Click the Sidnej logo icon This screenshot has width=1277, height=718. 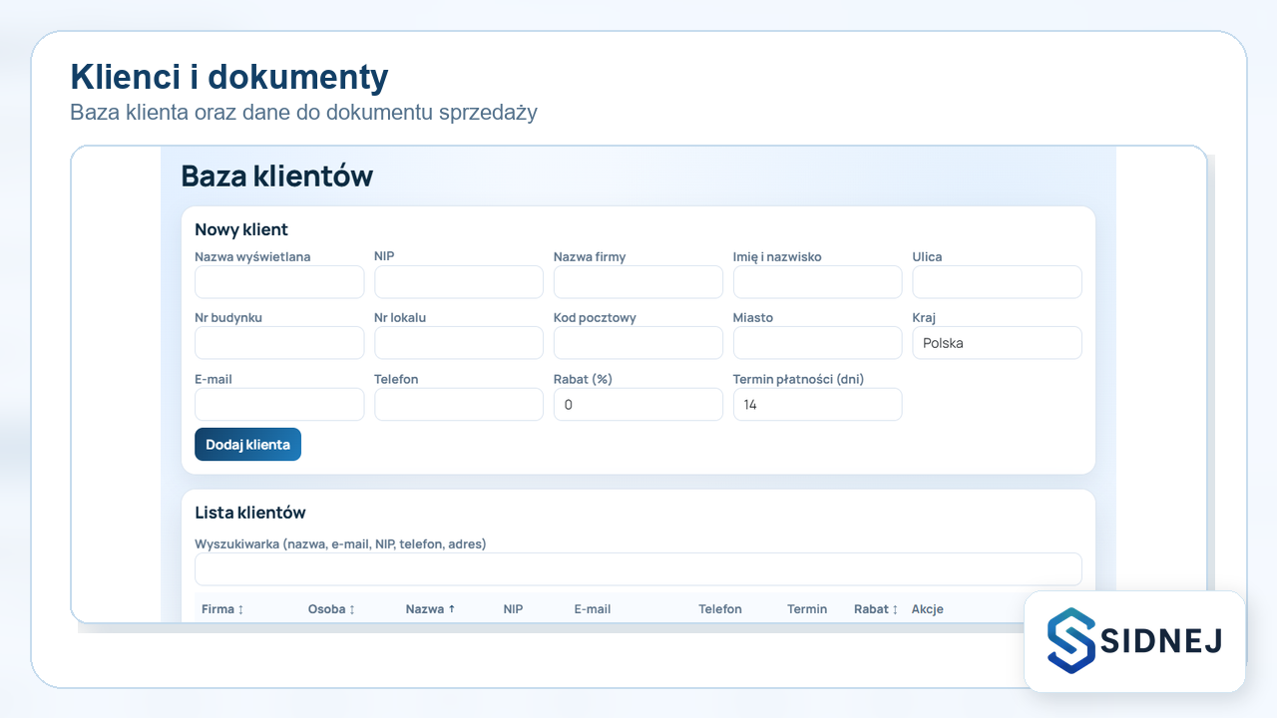pos(1071,640)
